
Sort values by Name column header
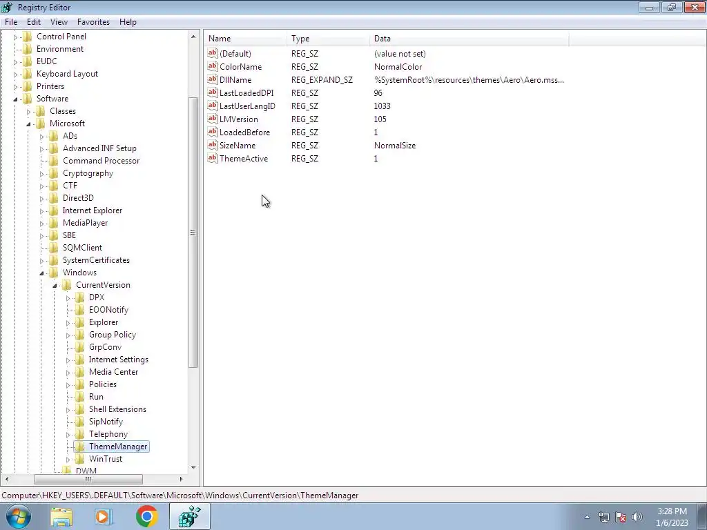[246, 39]
